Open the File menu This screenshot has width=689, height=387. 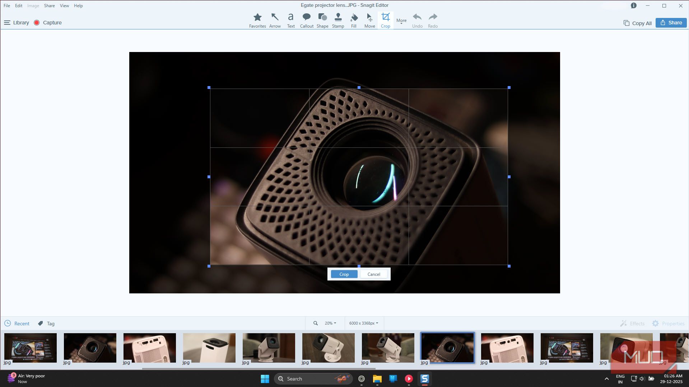7,5
